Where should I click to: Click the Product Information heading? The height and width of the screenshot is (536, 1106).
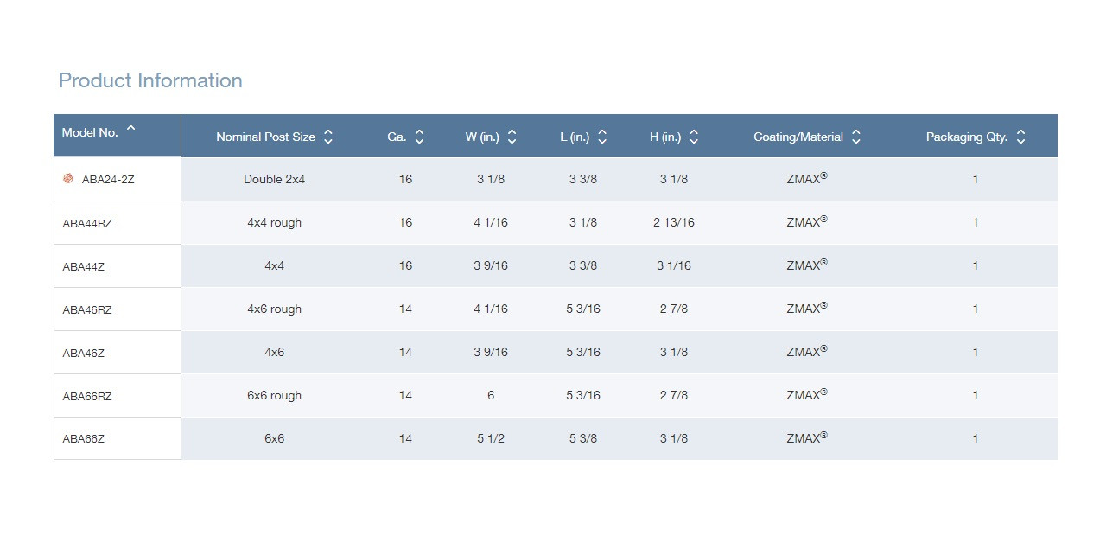tap(150, 80)
